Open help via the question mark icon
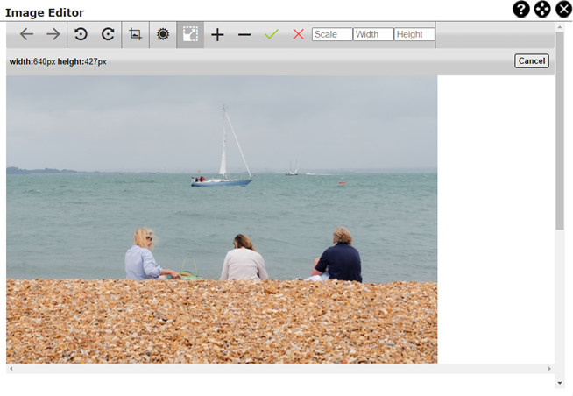573x396 pixels. point(521,10)
